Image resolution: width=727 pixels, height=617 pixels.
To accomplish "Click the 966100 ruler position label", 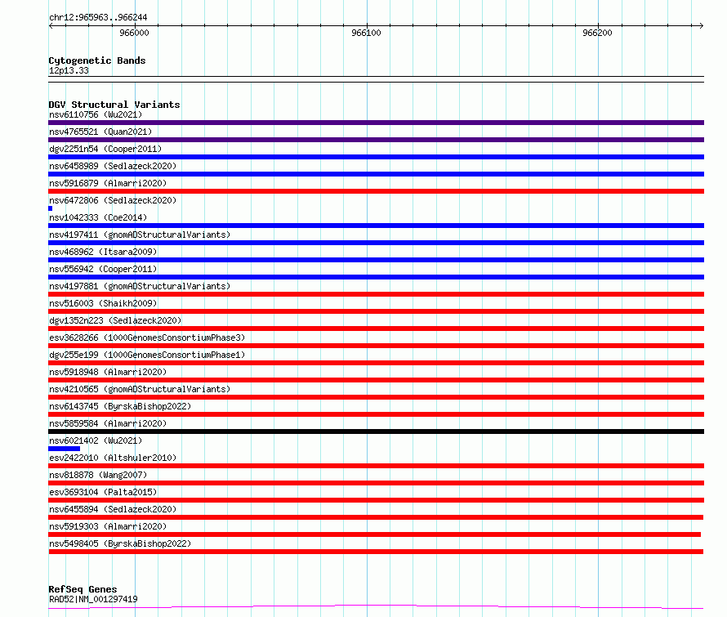I will pos(366,33).
